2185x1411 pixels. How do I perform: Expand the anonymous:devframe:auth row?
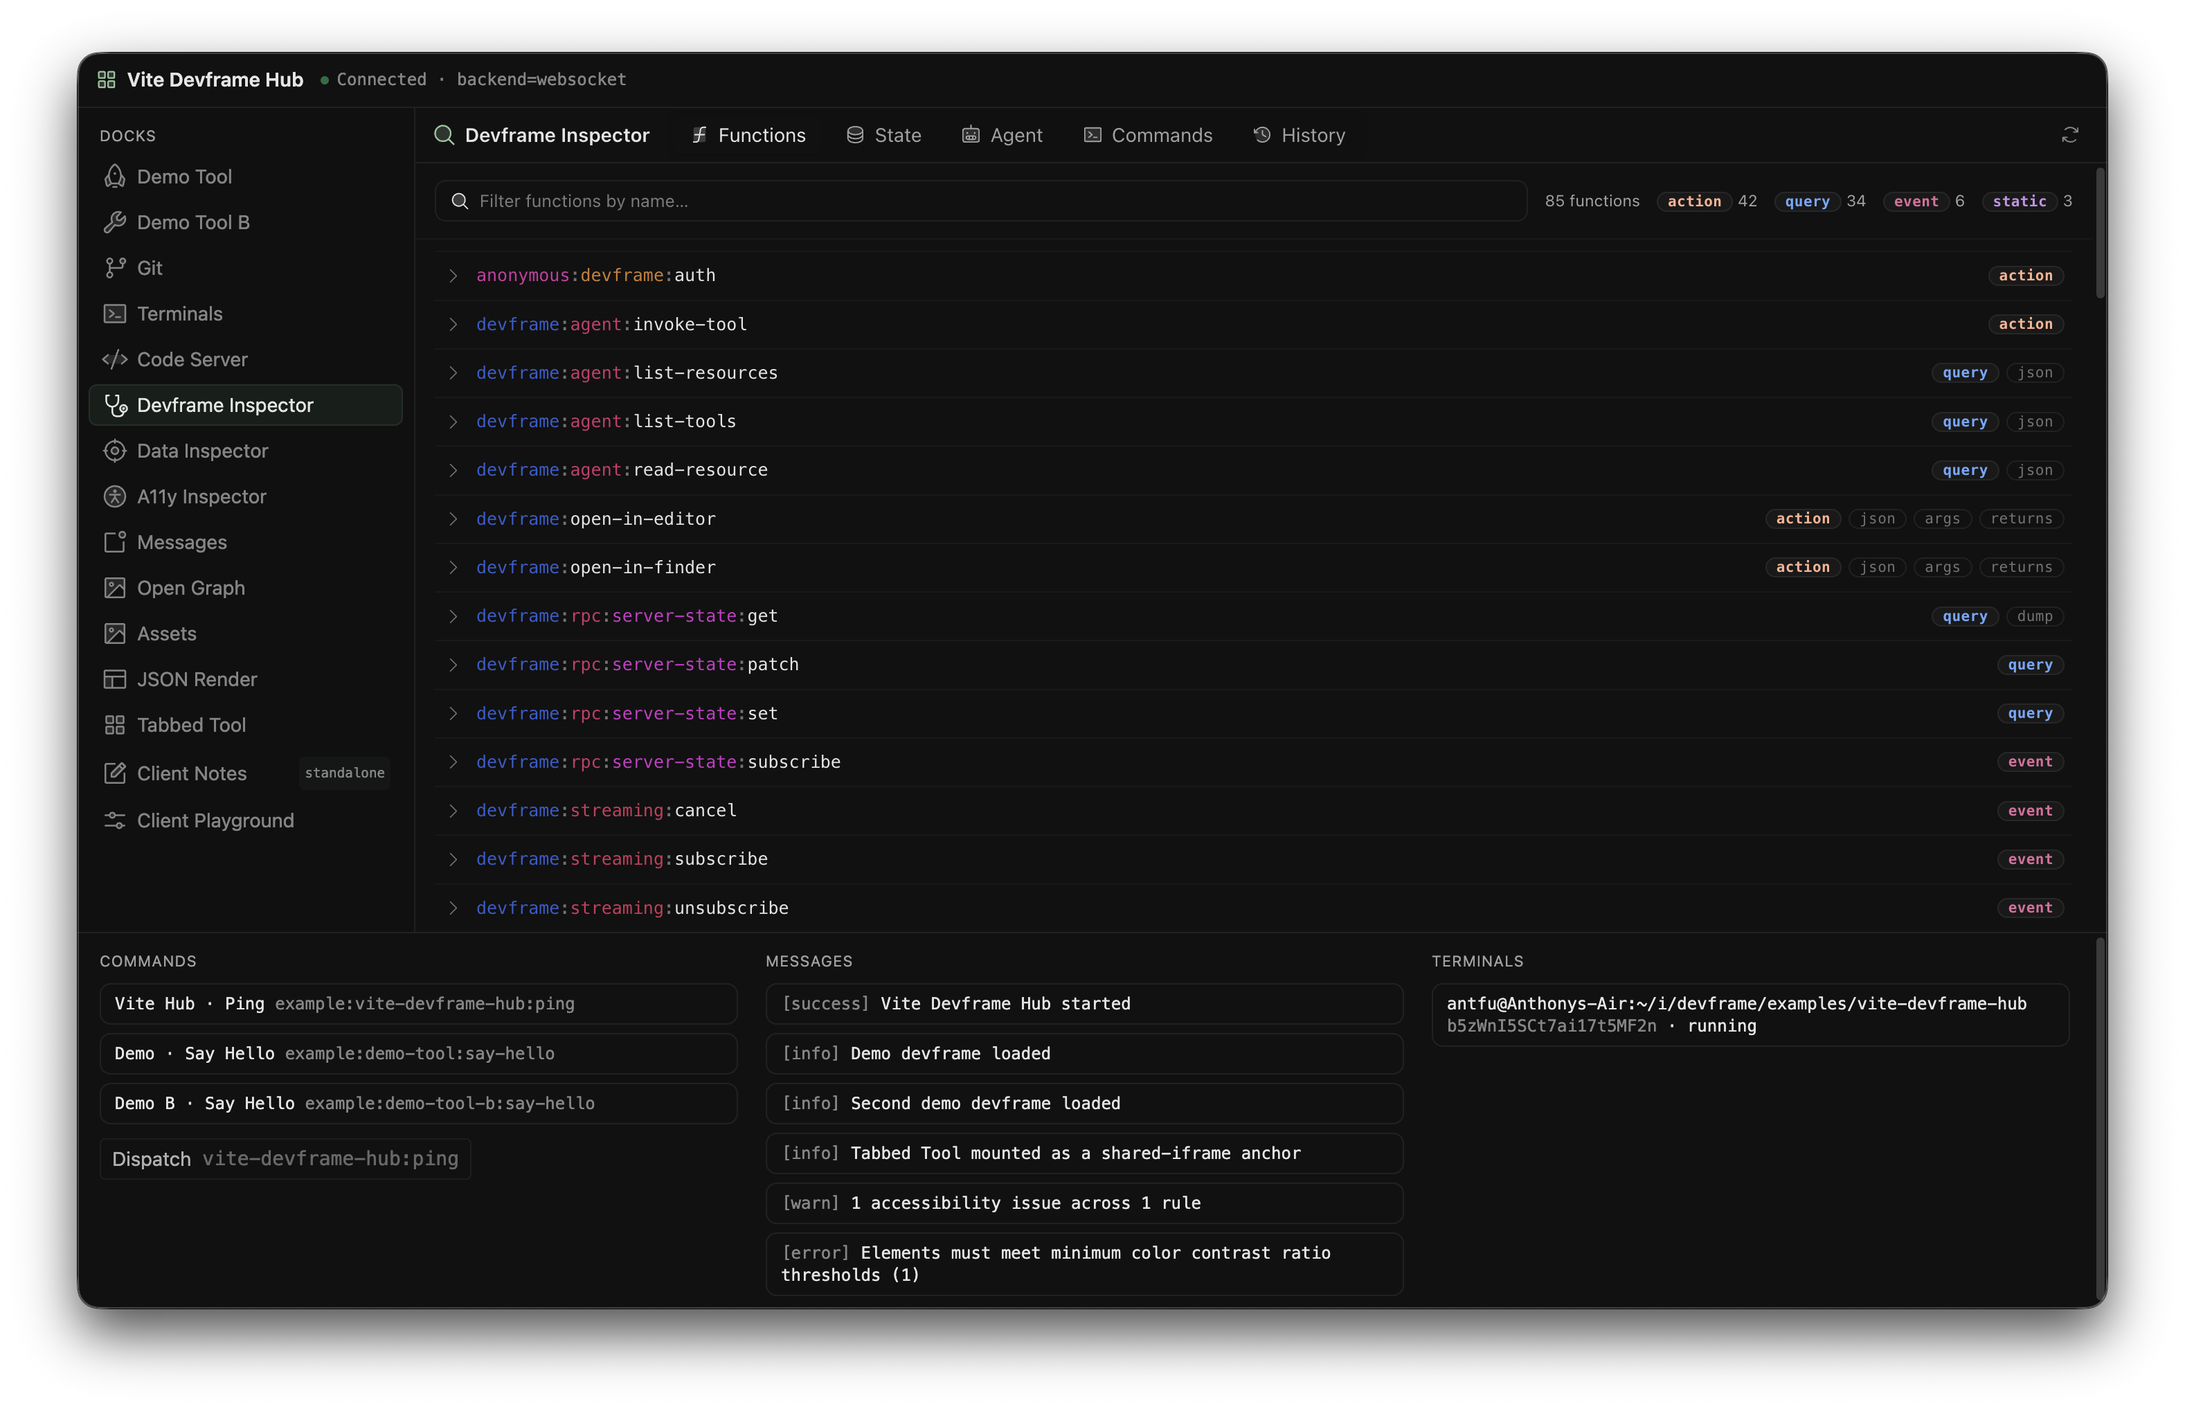pos(1253,276)
